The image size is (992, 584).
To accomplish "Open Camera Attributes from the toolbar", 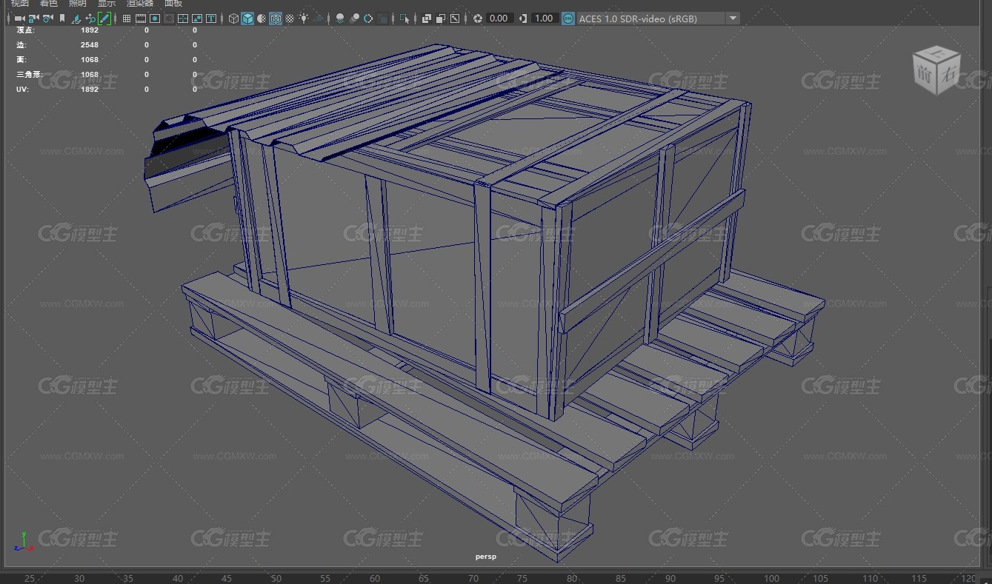I will click(47, 19).
